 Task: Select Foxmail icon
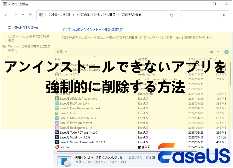tap(57, 147)
